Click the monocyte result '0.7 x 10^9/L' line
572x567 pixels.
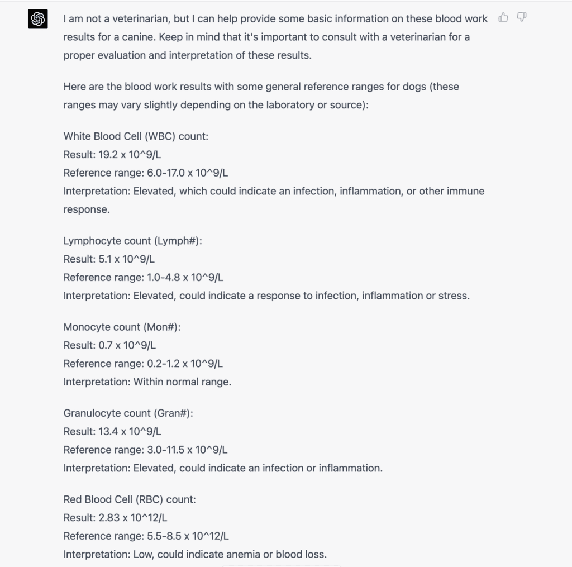point(109,345)
